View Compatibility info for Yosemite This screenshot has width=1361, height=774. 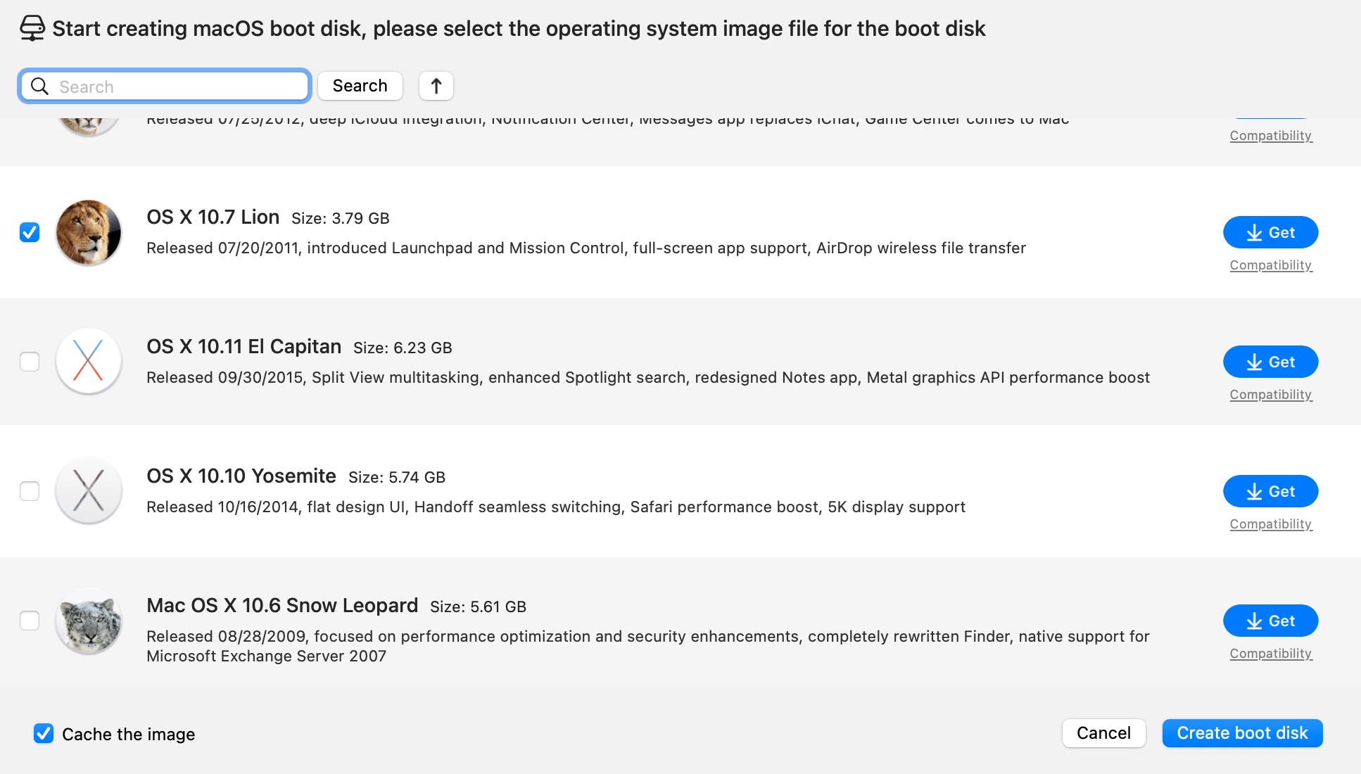1270,524
